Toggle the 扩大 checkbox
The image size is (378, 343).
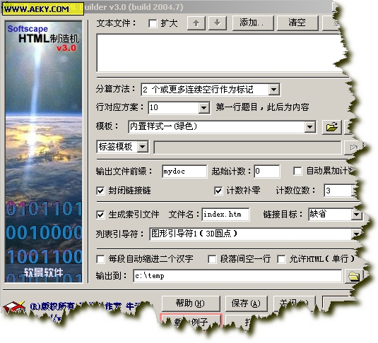coord(153,23)
